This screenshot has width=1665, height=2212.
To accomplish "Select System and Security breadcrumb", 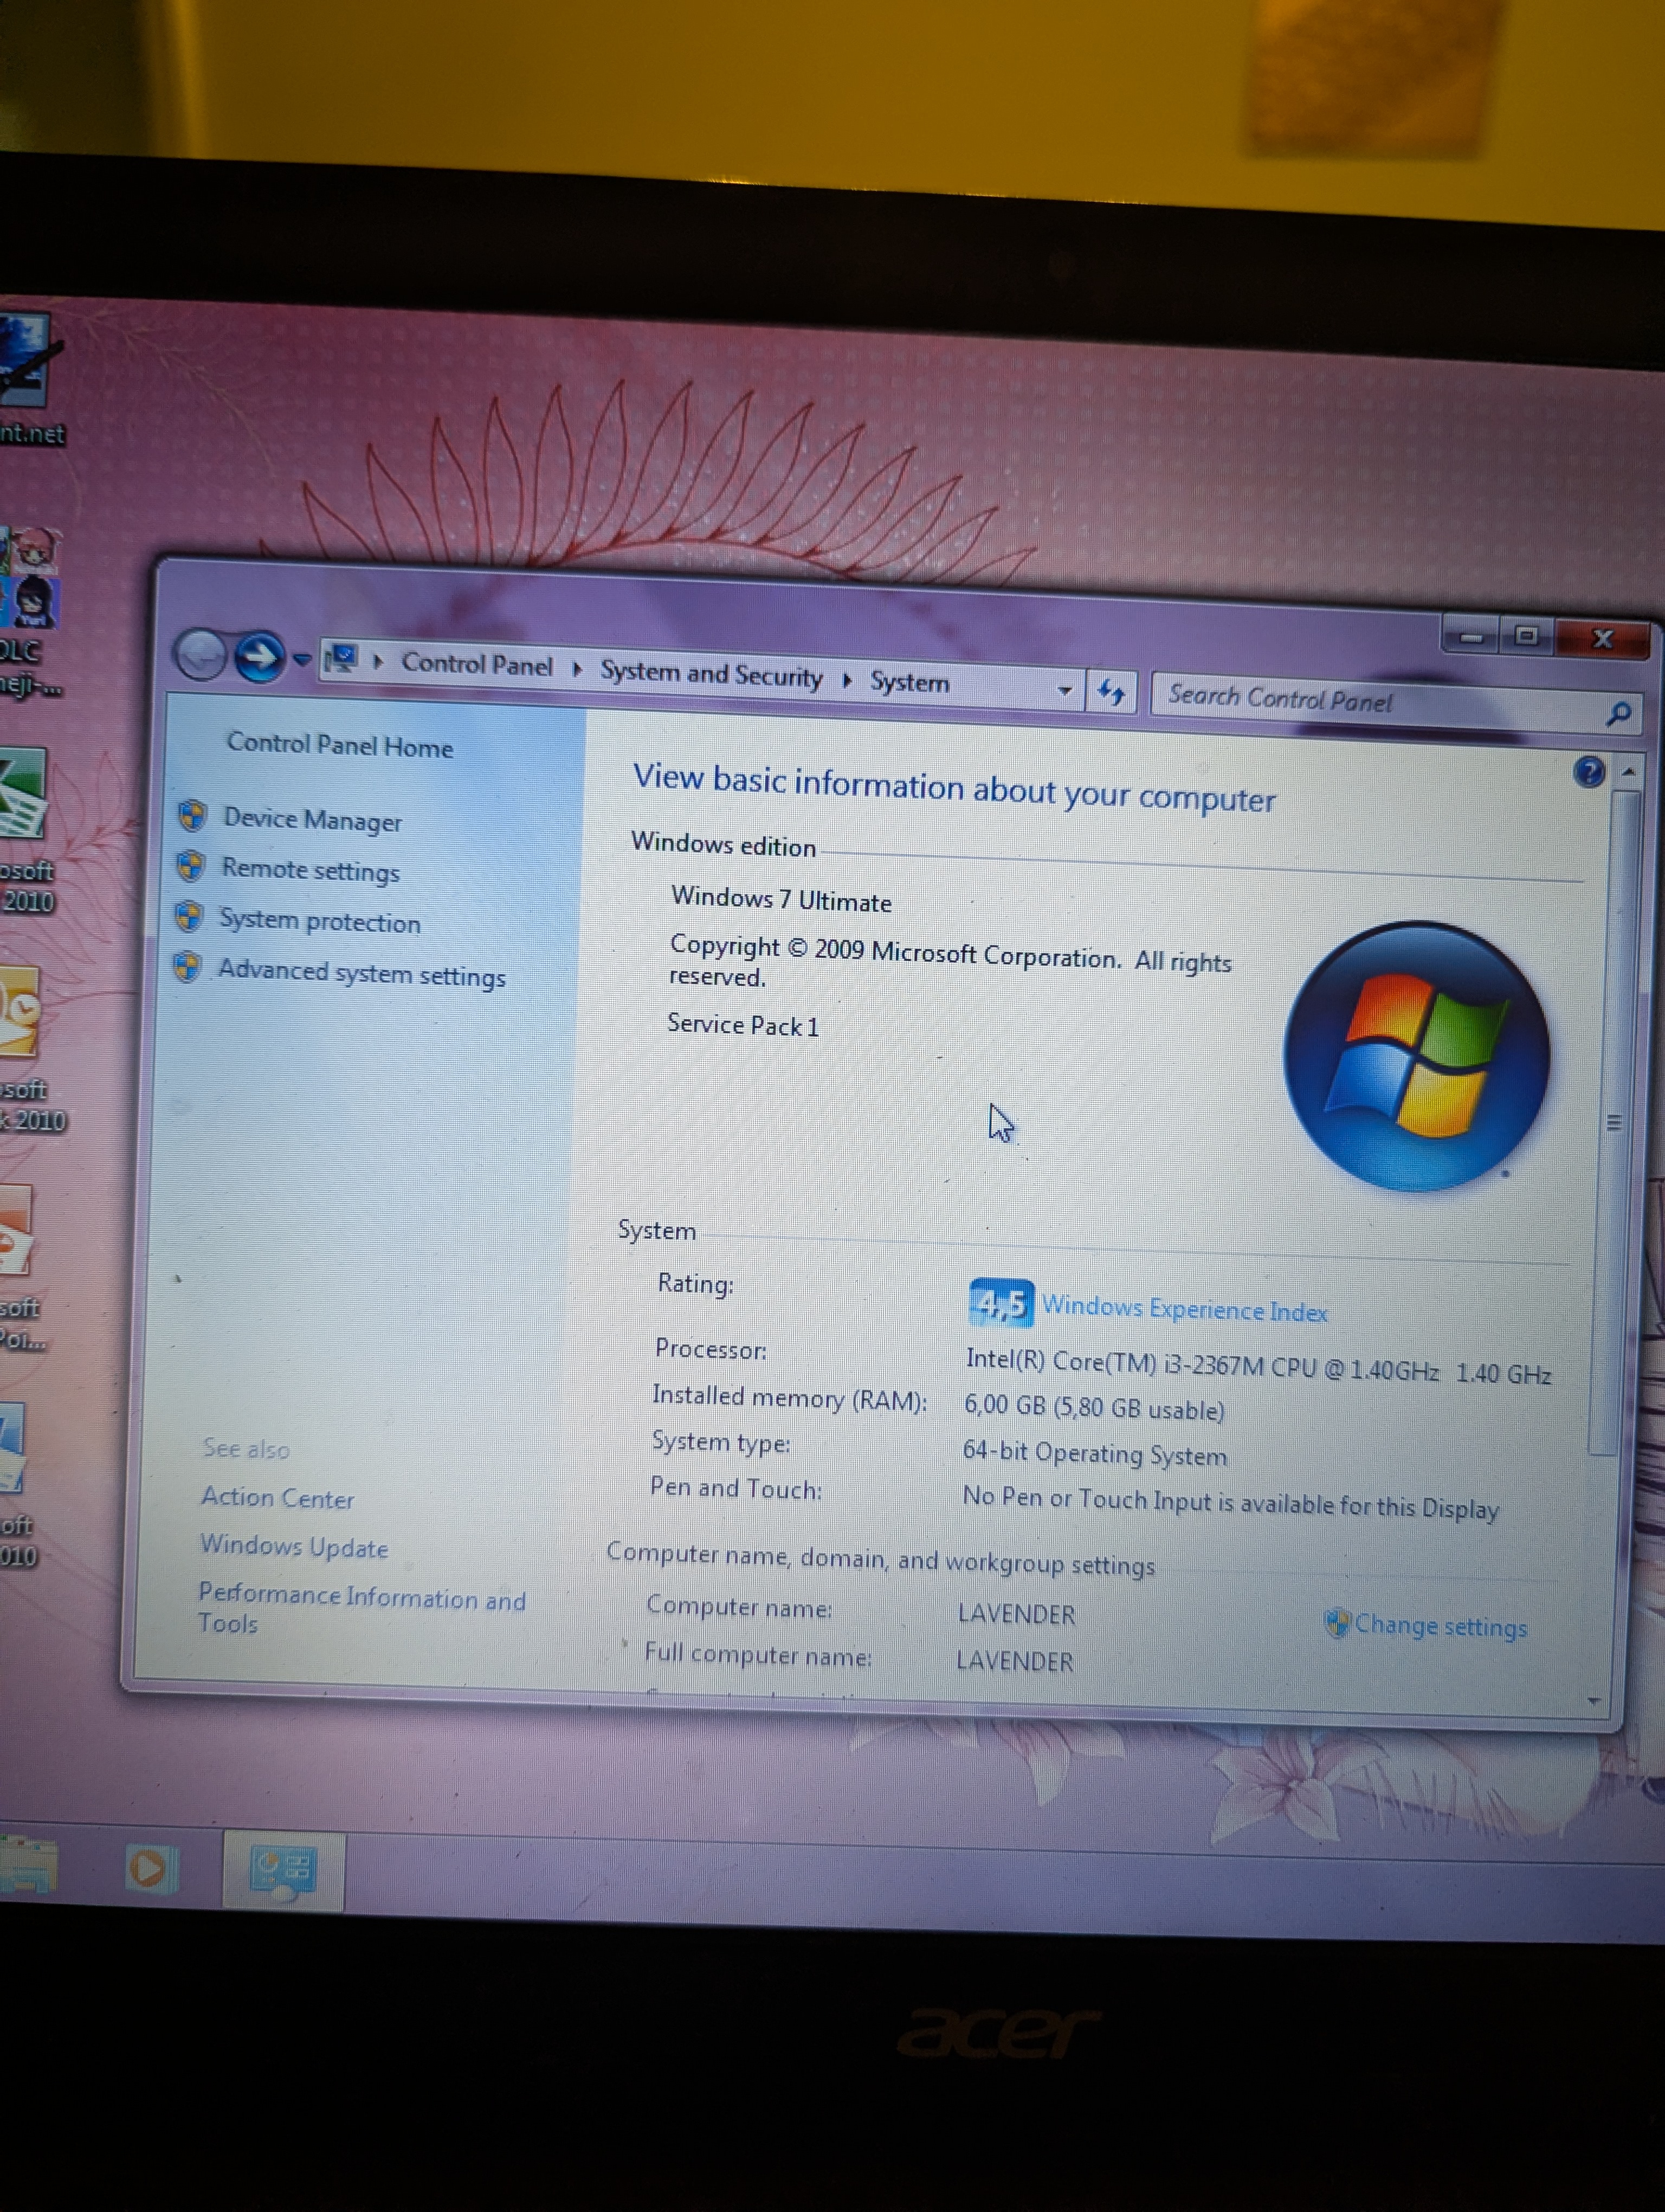I will pos(711,675).
